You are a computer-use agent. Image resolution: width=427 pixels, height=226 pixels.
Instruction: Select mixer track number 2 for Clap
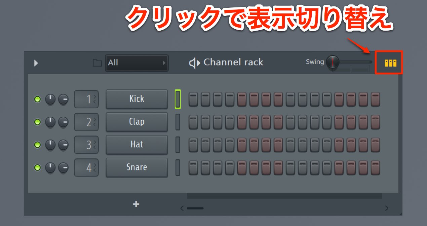[86, 122]
